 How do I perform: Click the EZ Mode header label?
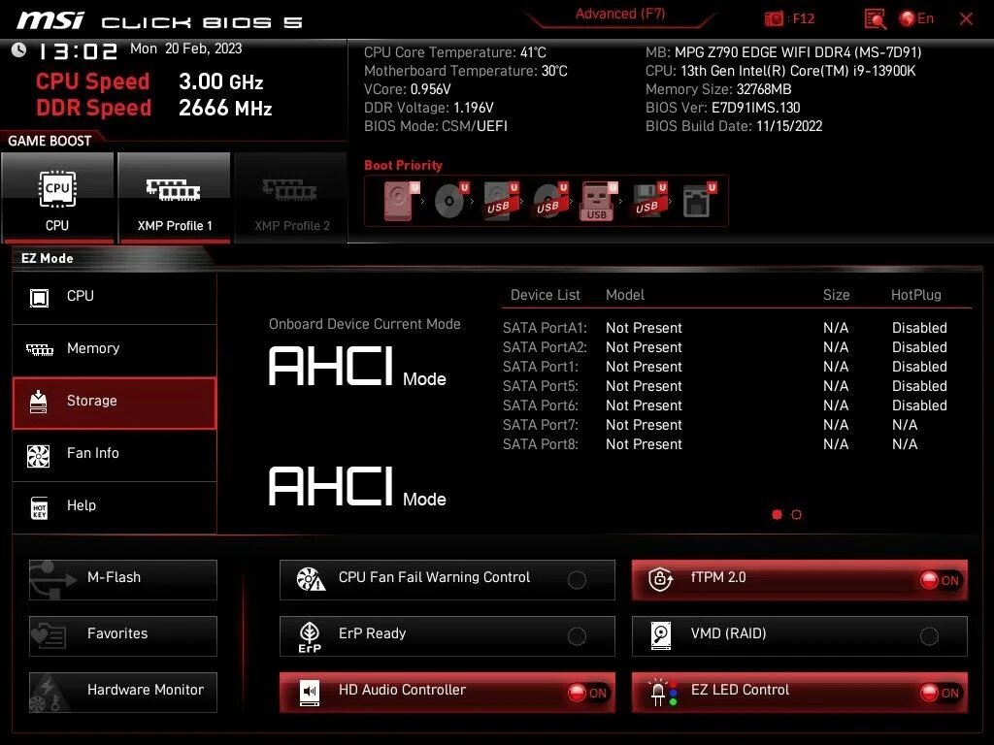point(48,258)
